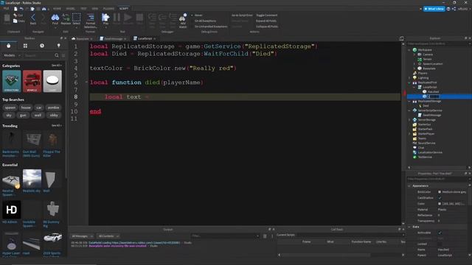Click Go to Script Error action

[242, 15]
